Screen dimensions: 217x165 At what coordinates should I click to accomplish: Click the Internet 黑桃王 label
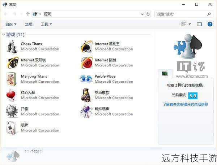[107, 44]
